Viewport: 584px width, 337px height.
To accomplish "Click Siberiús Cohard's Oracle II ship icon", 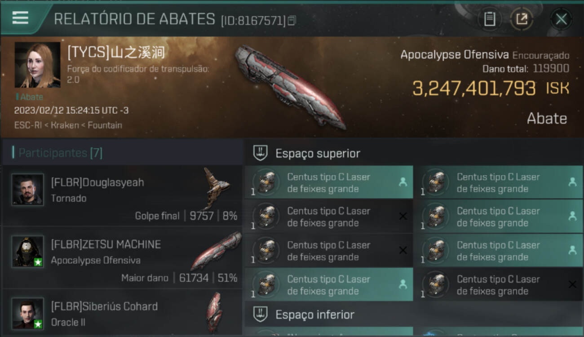I will click(x=214, y=312).
